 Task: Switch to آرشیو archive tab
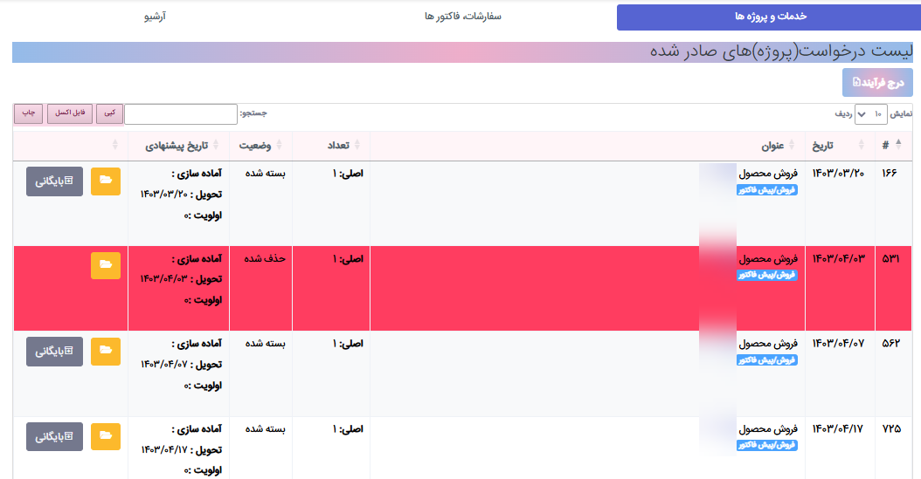pyautogui.click(x=156, y=17)
